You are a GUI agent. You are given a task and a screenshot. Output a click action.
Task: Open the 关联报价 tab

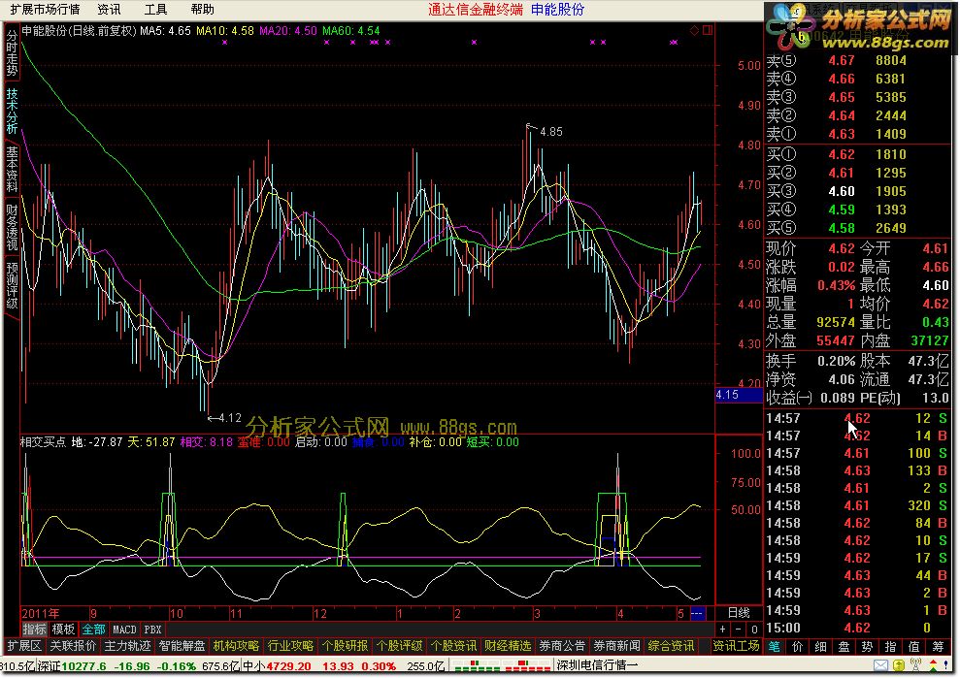(x=73, y=646)
